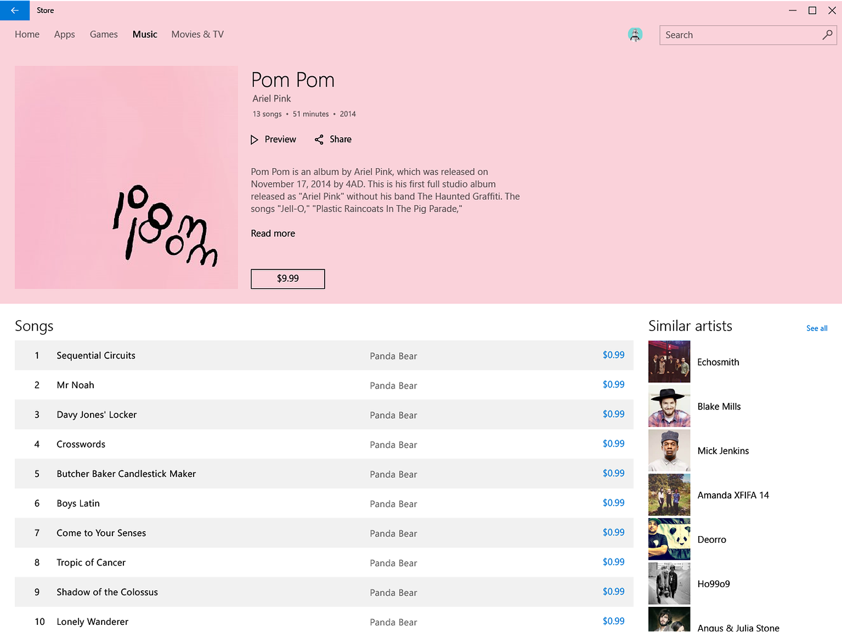Open Deorro artist name
The image size is (842, 632).
coord(711,540)
